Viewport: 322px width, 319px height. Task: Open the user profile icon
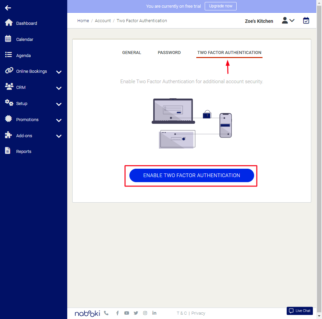click(285, 20)
